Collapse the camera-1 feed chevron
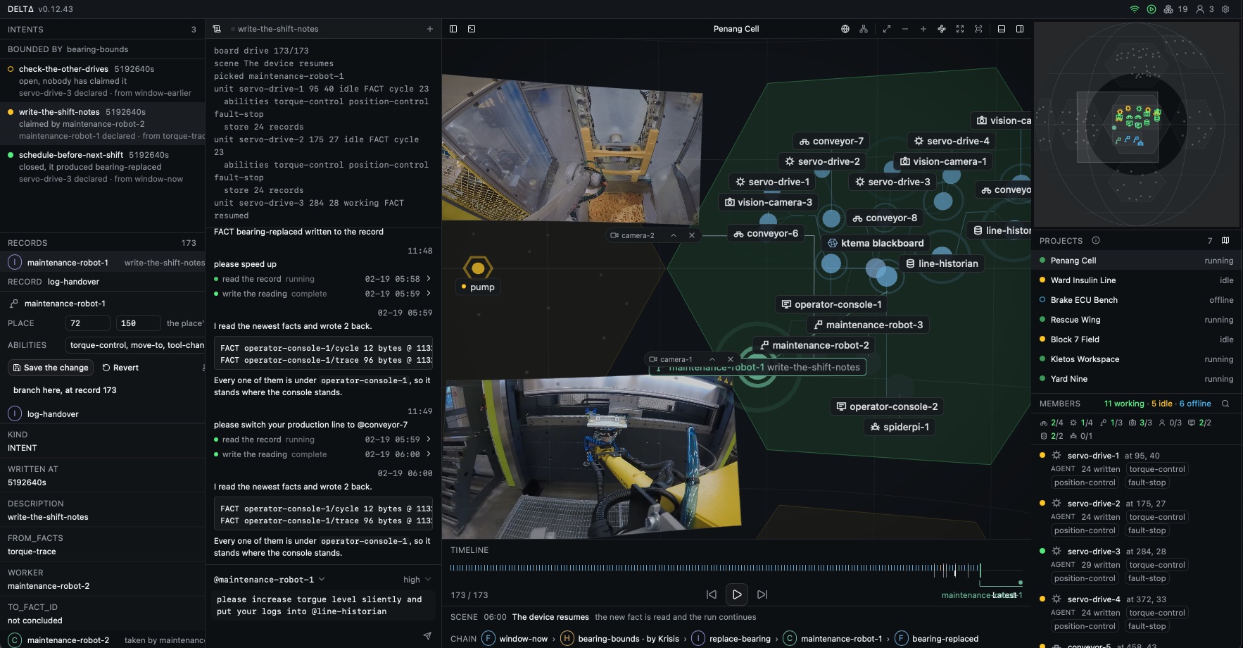Image resolution: width=1243 pixels, height=648 pixels. 712,359
